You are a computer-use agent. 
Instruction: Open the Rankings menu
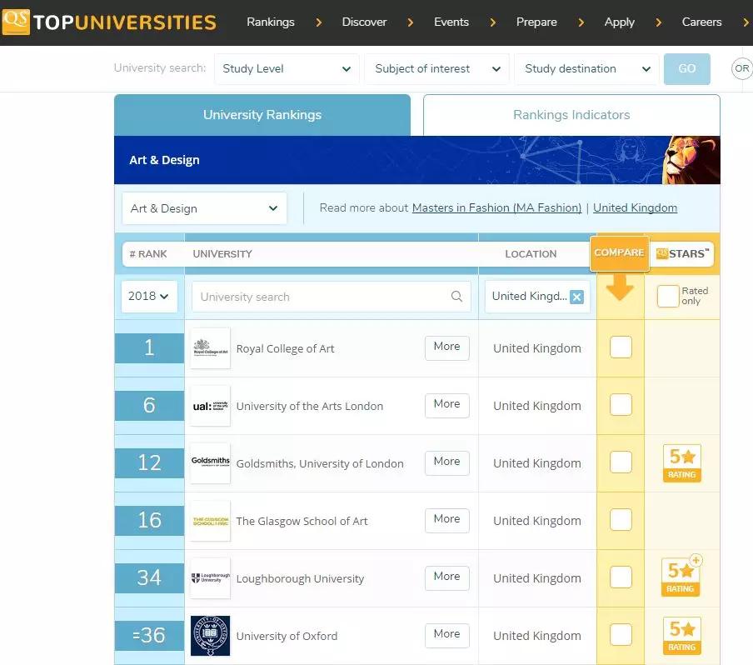271,22
